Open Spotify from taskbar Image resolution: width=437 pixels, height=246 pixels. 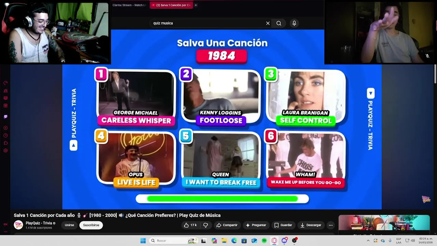[x=264, y=241]
